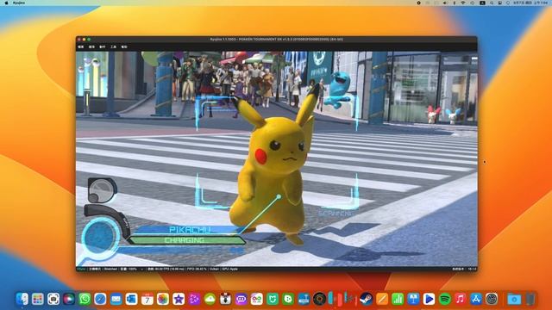Open Steam from the Dock
Viewport: 552px width, 310px height.
tap(366, 299)
